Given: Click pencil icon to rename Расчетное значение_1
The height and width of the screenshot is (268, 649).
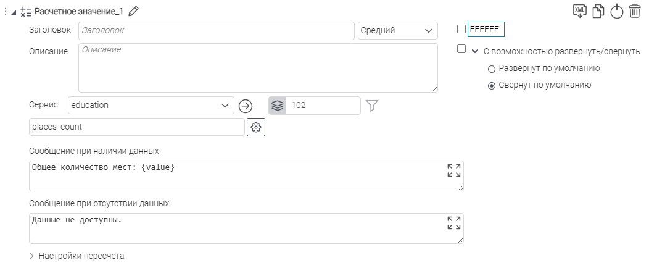Looking at the screenshot, I should point(134,11).
